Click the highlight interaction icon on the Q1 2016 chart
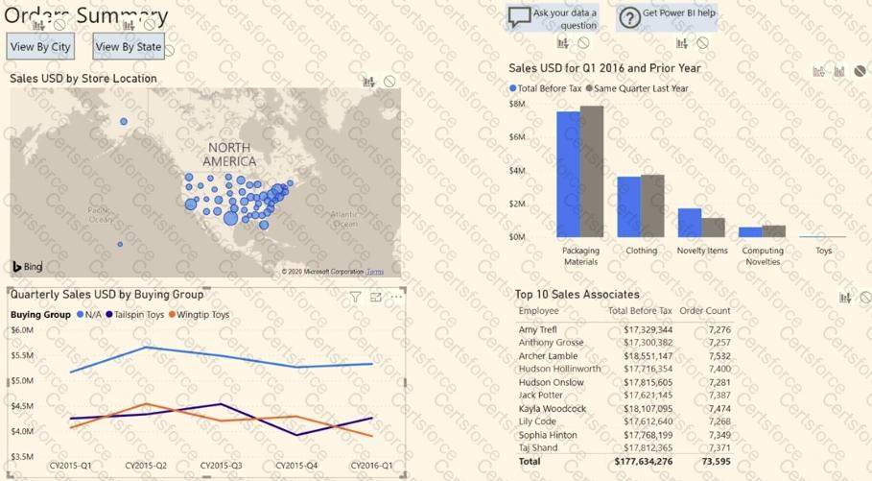The height and width of the screenshot is (481, 872). [x=839, y=72]
